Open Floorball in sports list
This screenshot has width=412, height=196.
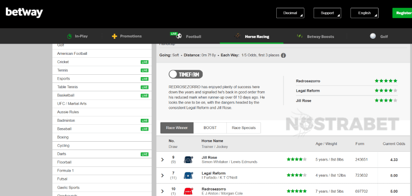(x=102, y=163)
